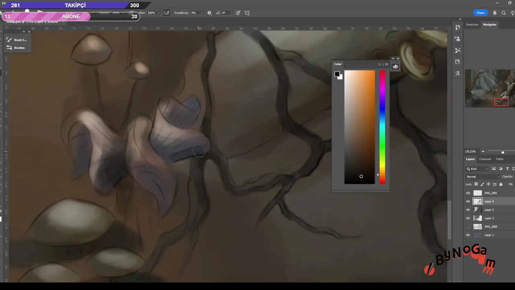Click the Flow value field

click(x=151, y=13)
